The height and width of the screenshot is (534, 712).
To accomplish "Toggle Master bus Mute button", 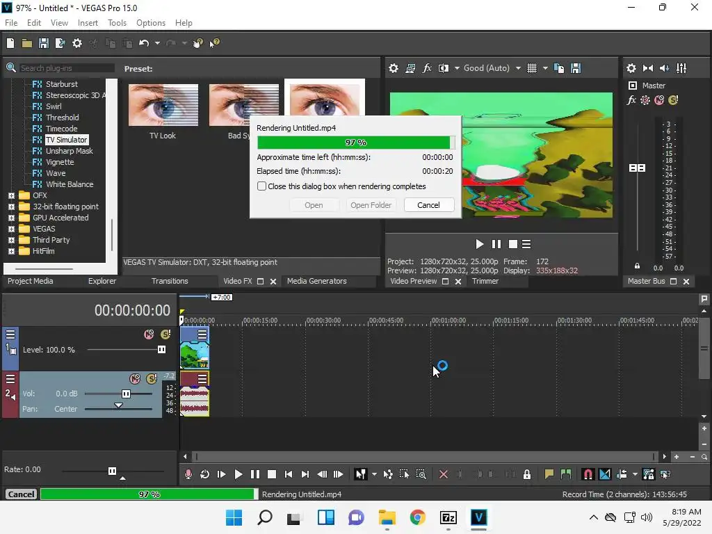I will [659, 100].
